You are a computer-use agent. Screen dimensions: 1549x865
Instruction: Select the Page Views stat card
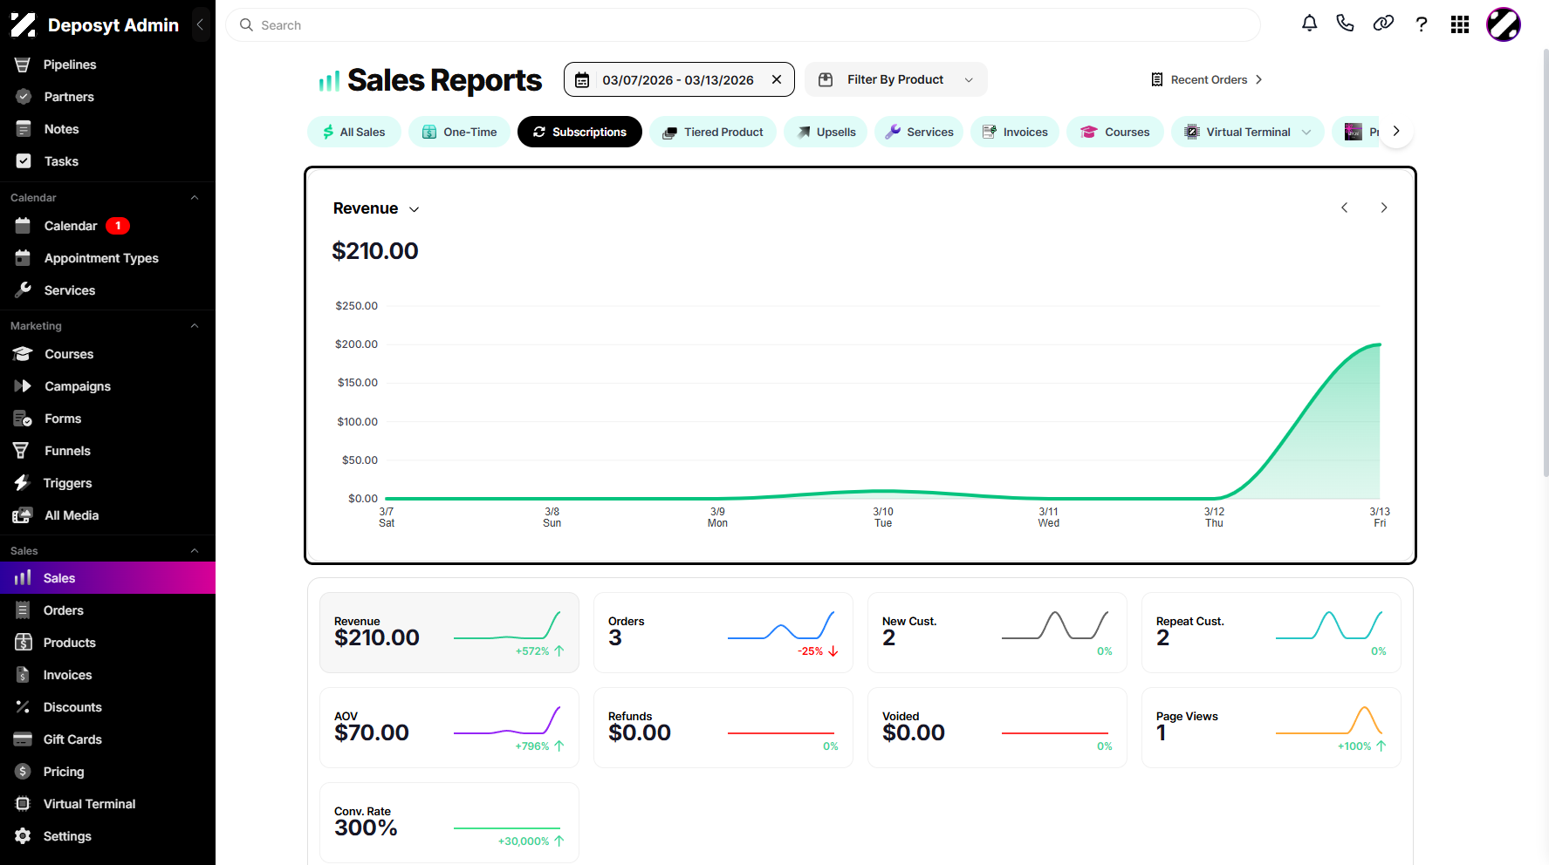click(1271, 727)
